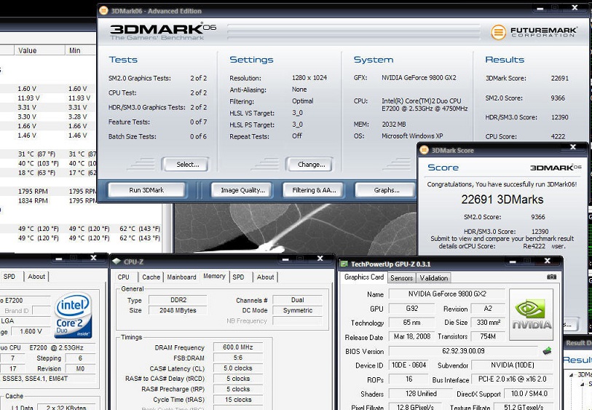The height and width of the screenshot is (410, 592).
Task: Click the 3DMark Score window orange icon
Action: [424, 150]
